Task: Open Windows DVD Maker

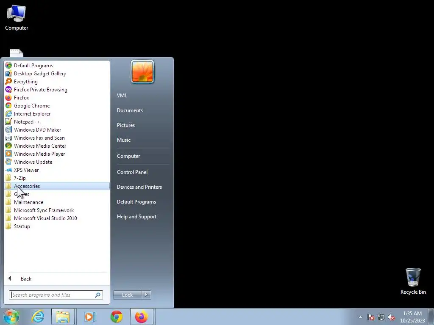Action: tap(57, 129)
